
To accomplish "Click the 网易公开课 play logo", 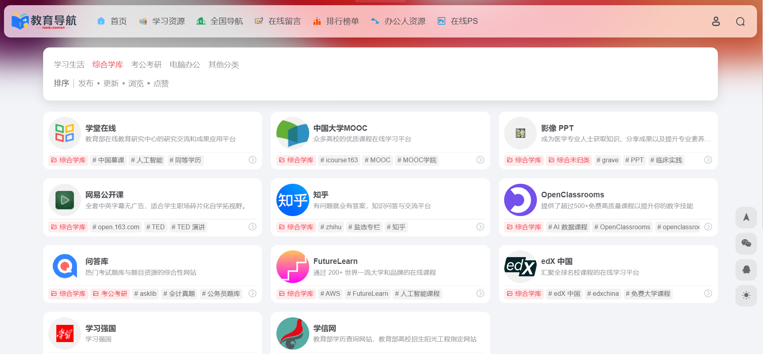I will [x=65, y=200].
